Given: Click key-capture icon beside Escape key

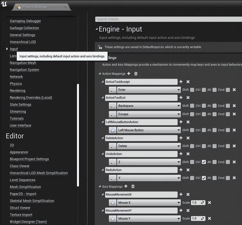Looking at the screenshot, I should (x=113, y=114).
